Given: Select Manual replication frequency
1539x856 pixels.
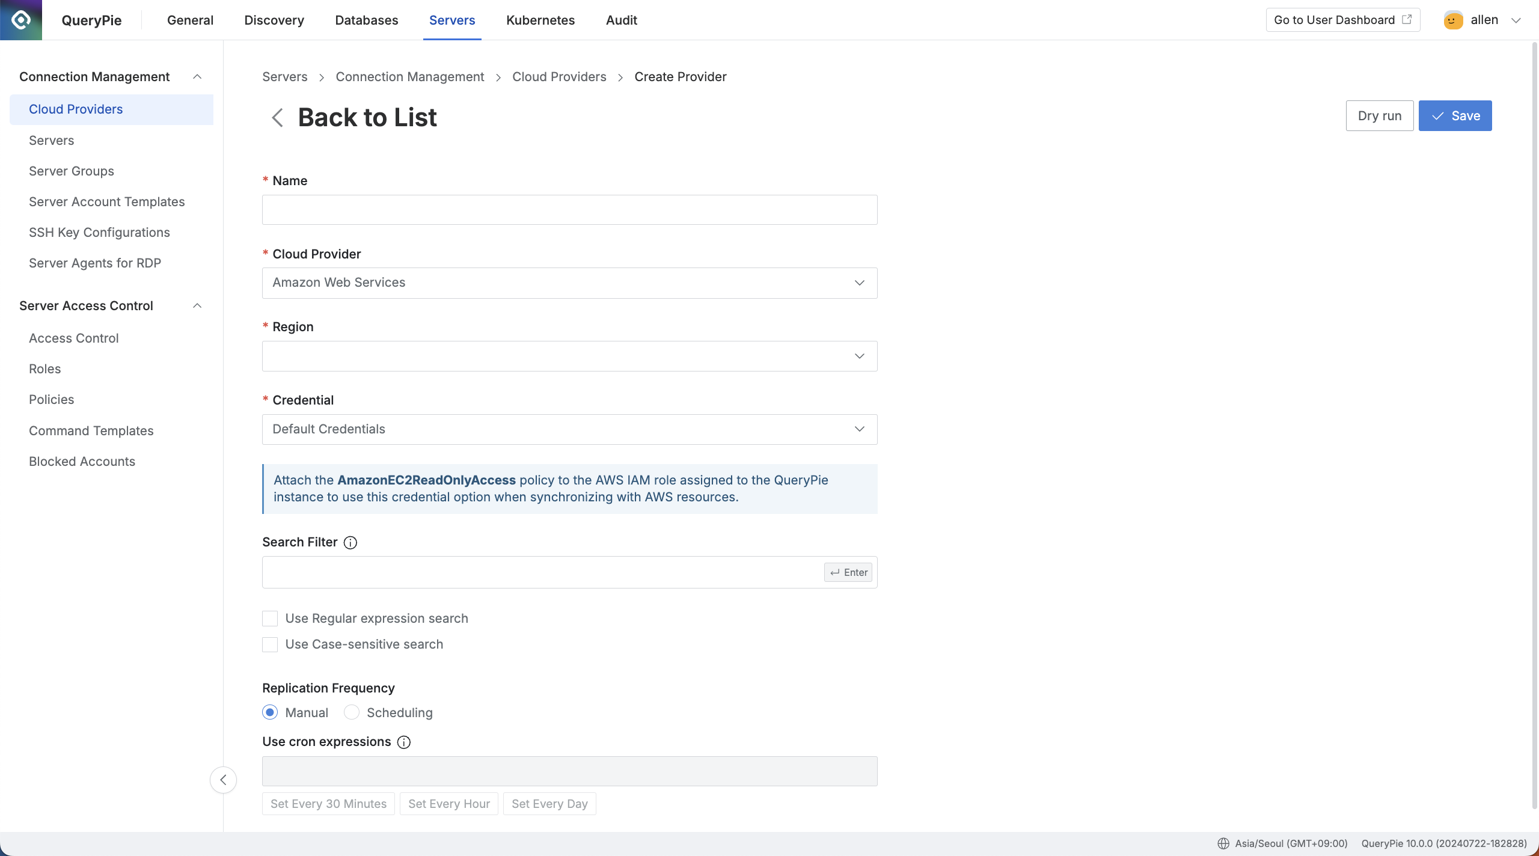Looking at the screenshot, I should tap(270, 712).
